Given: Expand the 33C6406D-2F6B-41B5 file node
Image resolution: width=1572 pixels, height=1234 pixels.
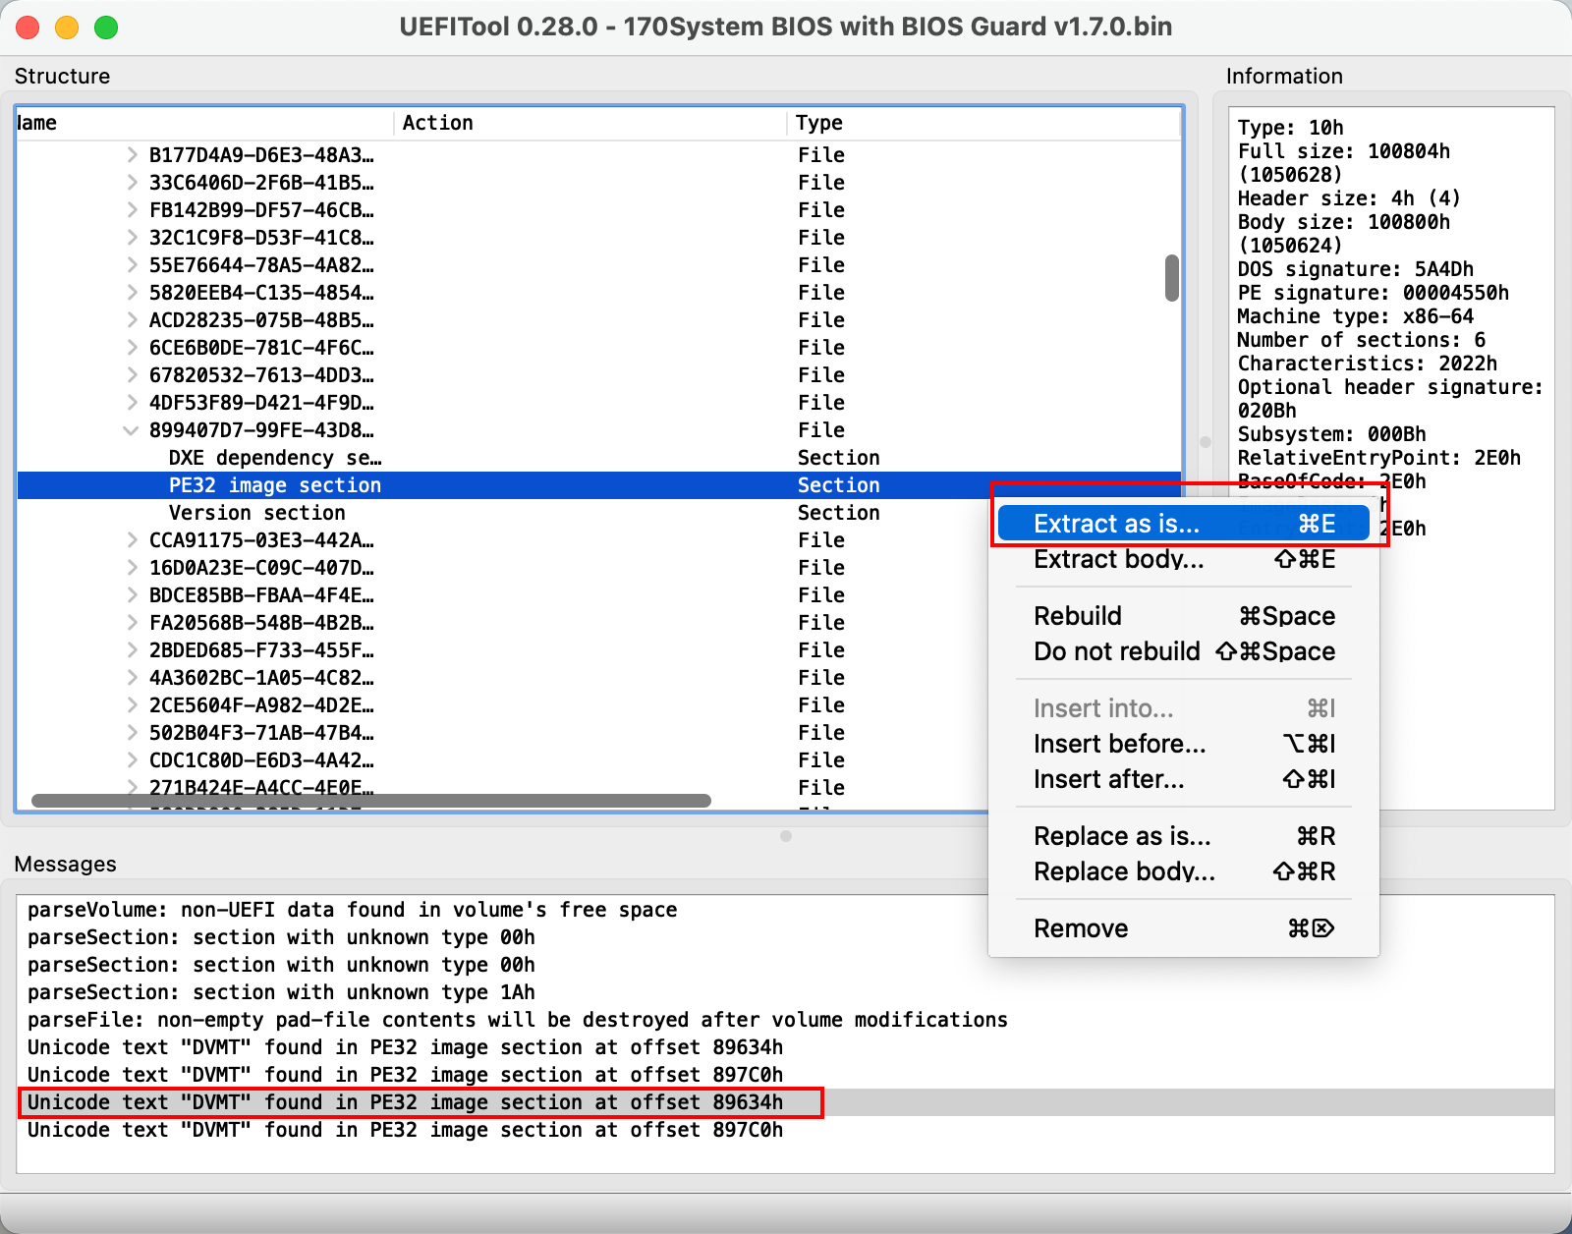Looking at the screenshot, I should 132,183.
